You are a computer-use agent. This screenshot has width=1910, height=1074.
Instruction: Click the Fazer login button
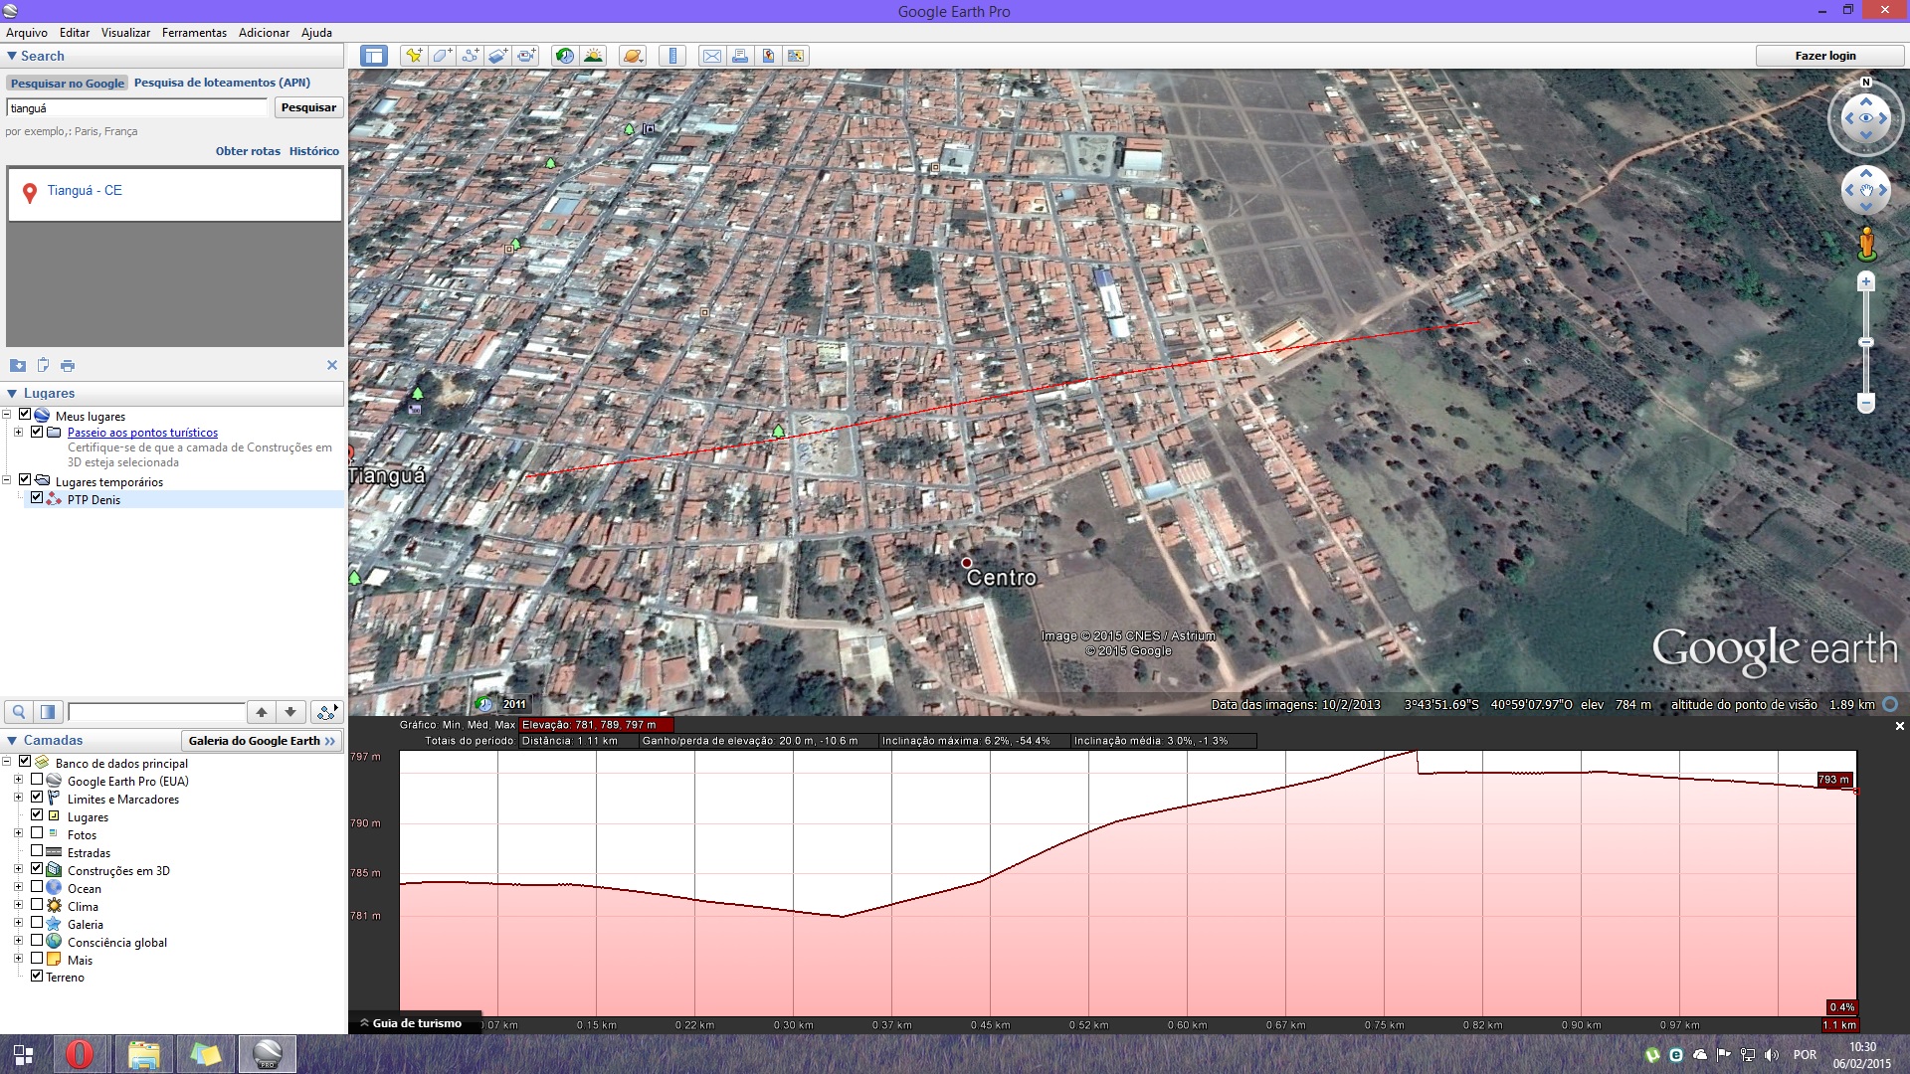tap(1824, 56)
